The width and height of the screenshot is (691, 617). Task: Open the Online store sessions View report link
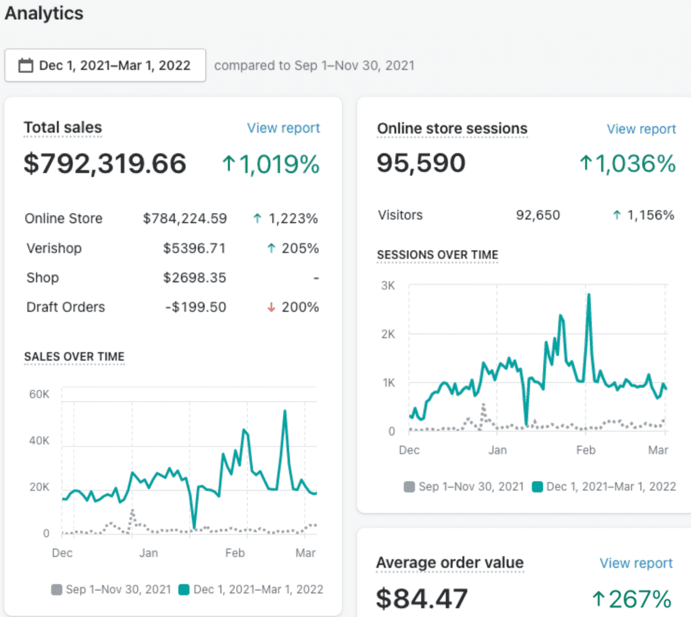click(641, 129)
